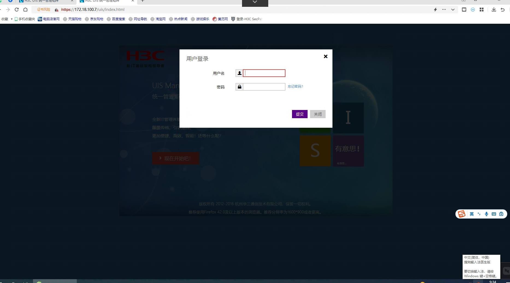Click the blue ad-block shield icon
The height and width of the screenshot is (283, 510).
pyautogui.click(x=473, y=10)
